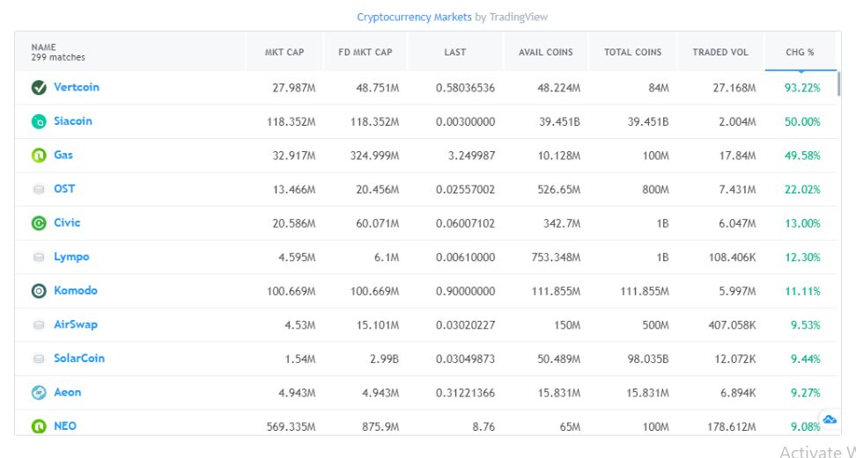This screenshot has width=856, height=458.
Task: Click Gas's 324.999M FD market cap
Action: tap(374, 156)
